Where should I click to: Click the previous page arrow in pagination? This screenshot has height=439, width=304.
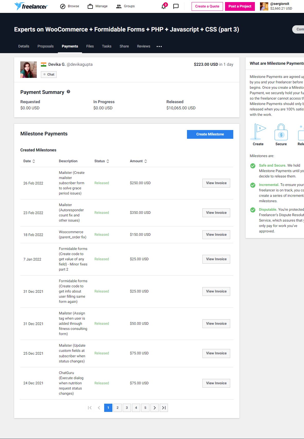(x=99, y=408)
